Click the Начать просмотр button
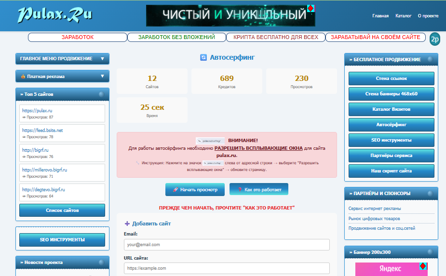Viewport: 446px width, 276px height. pos(195,189)
